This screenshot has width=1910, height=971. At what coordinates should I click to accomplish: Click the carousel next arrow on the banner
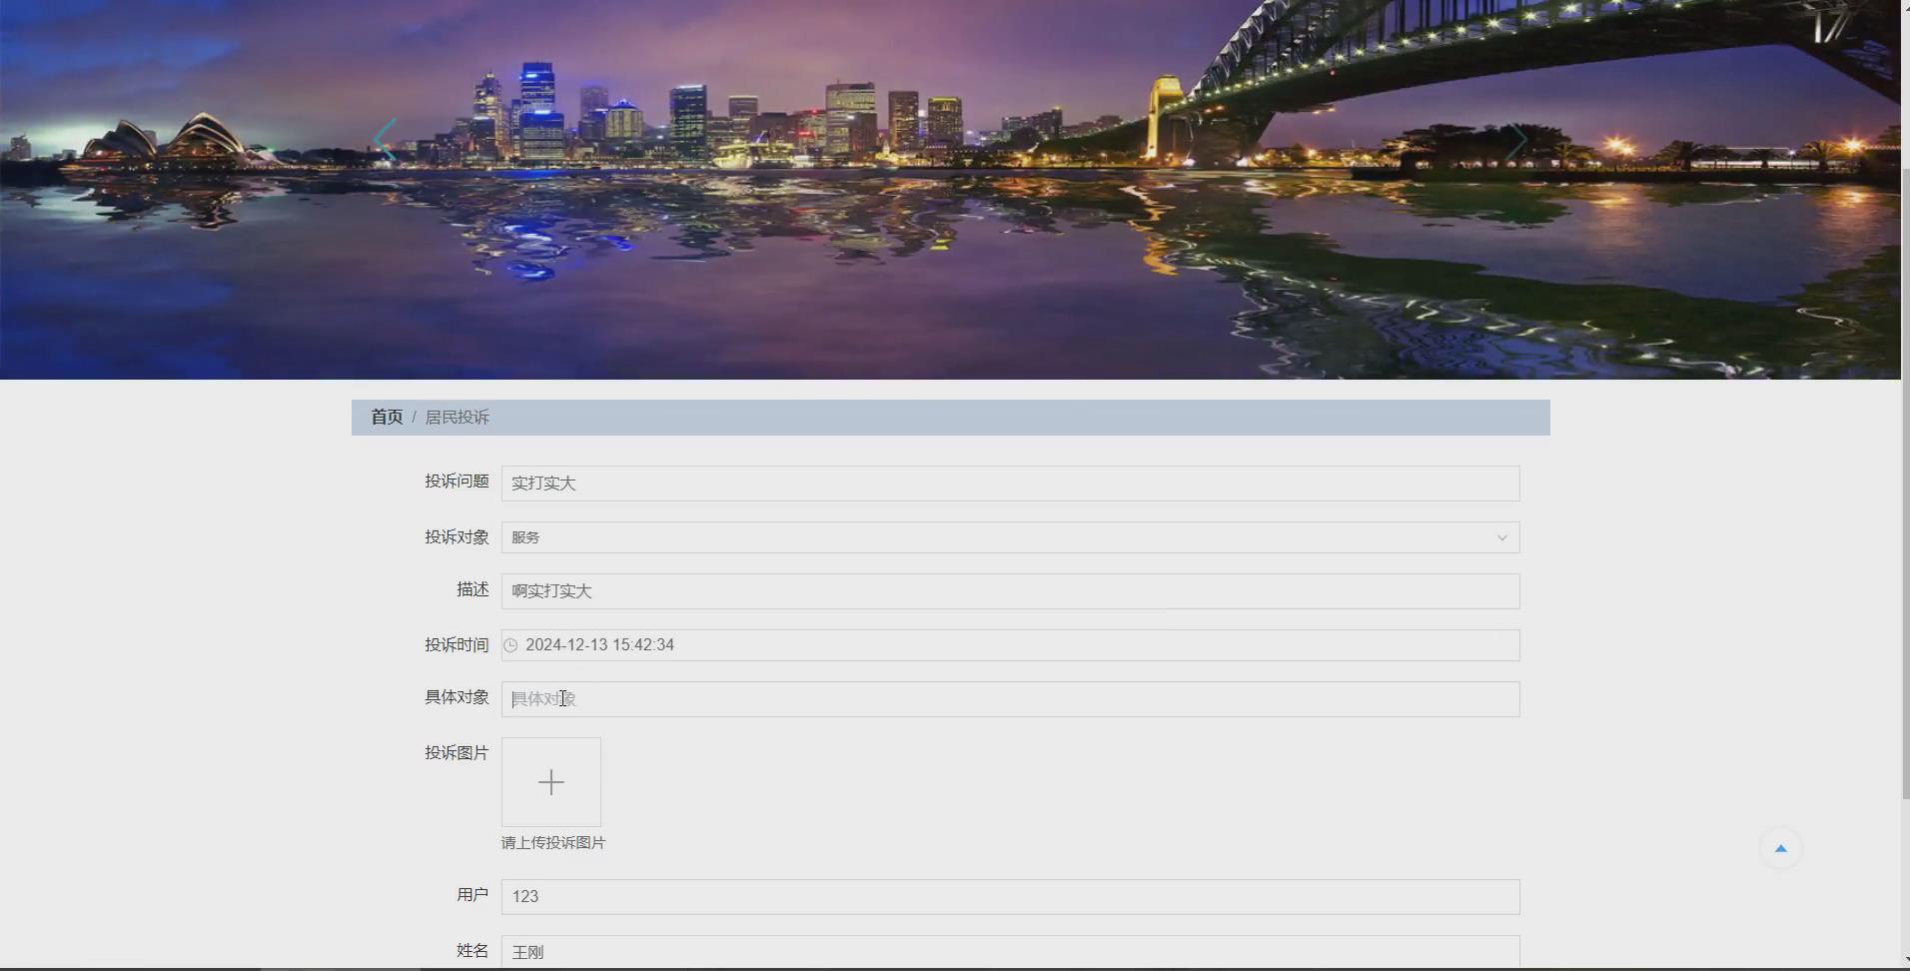click(1517, 140)
